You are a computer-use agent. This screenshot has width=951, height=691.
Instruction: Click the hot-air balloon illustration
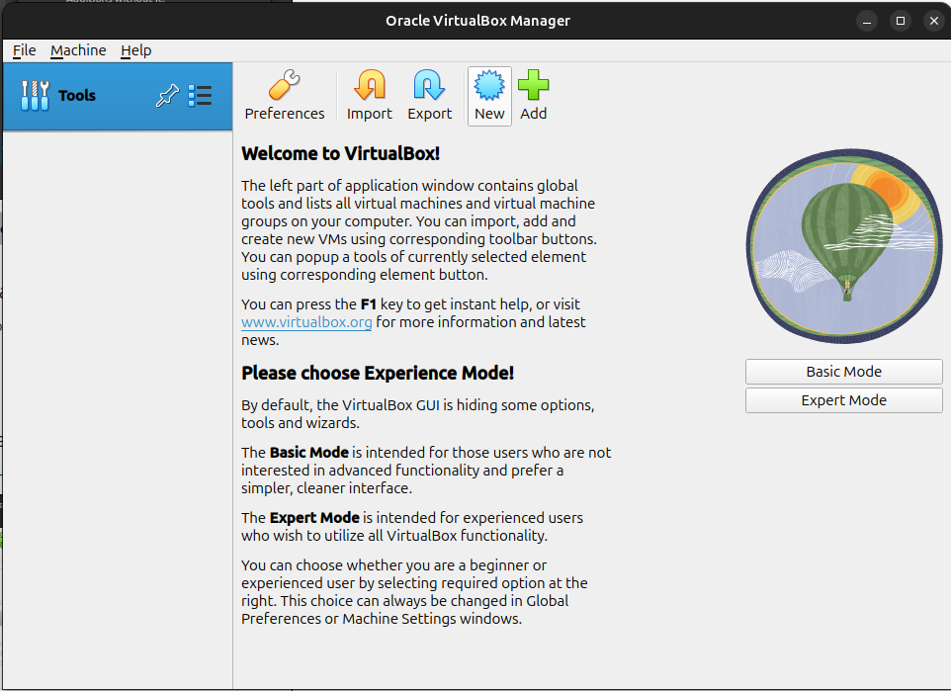(x=844, y=246)
